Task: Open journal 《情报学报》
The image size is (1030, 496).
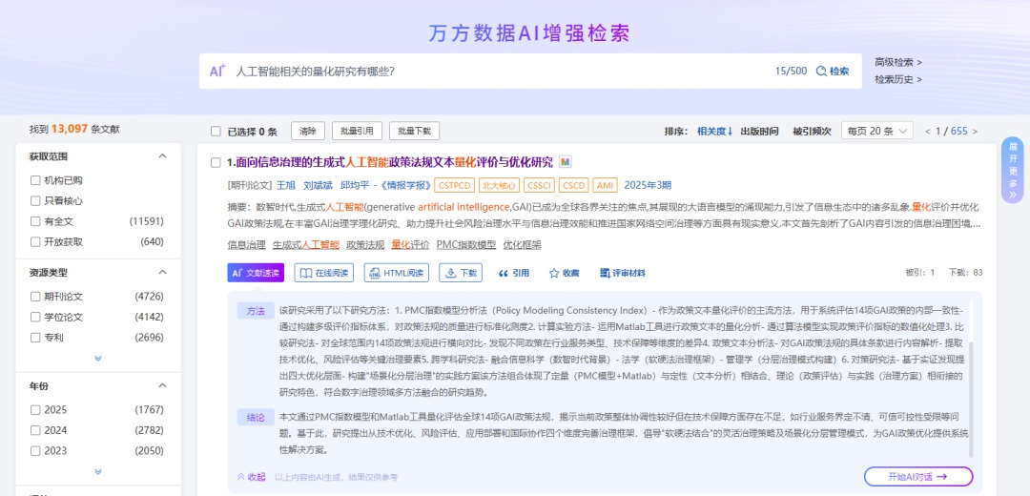Action: [404, 185]
